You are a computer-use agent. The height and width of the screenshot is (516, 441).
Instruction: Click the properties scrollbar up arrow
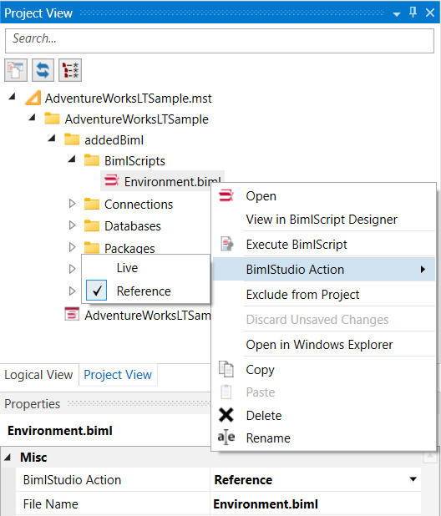(430, 456)
